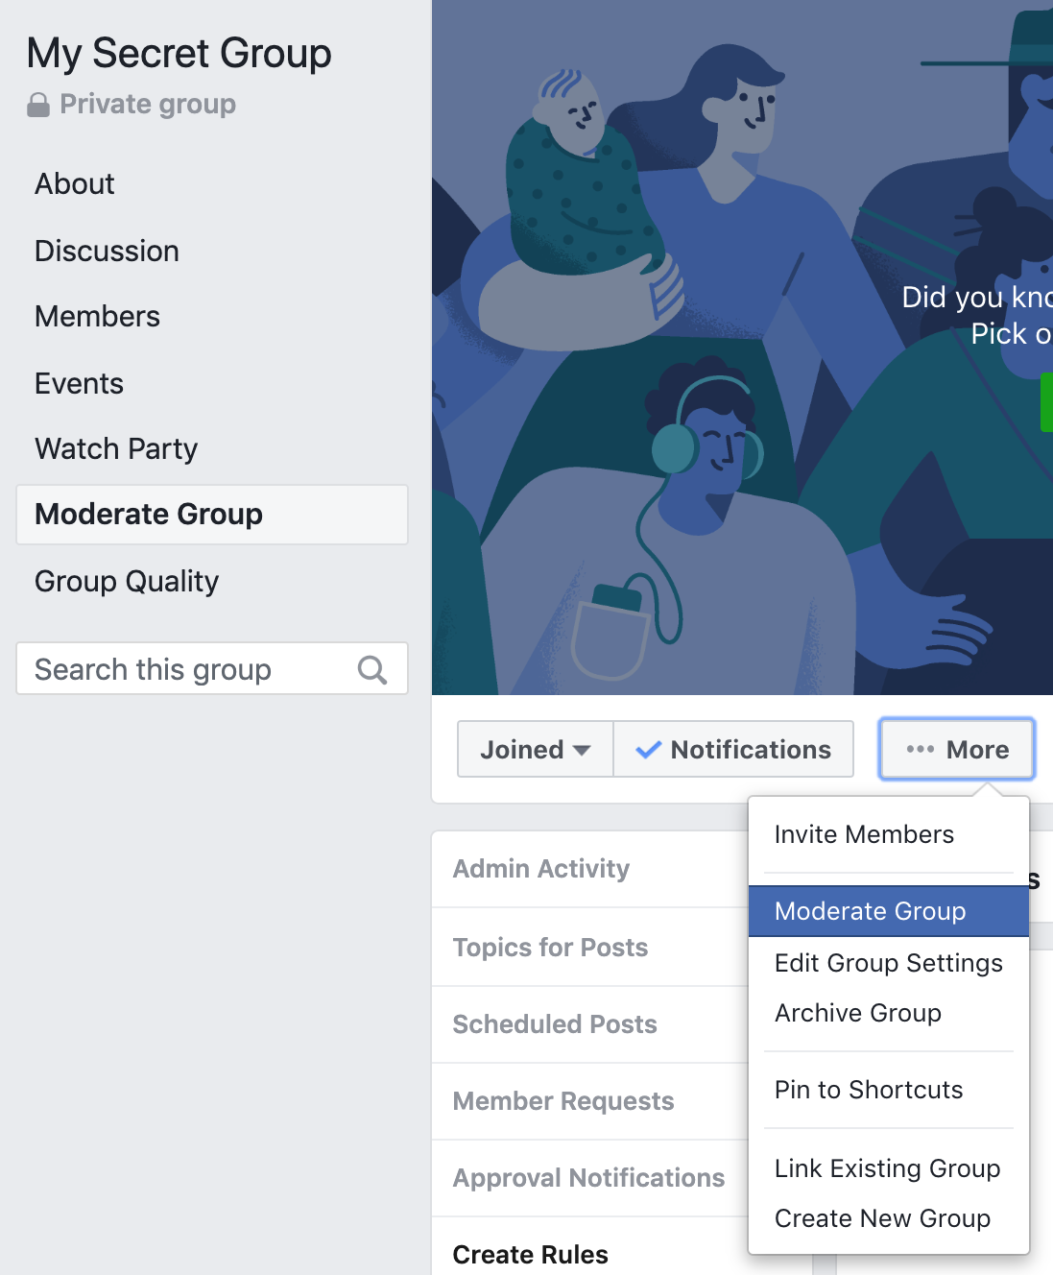Navigate to Group Quality page
1053x1275 pixels.
(x=127, y=581)
